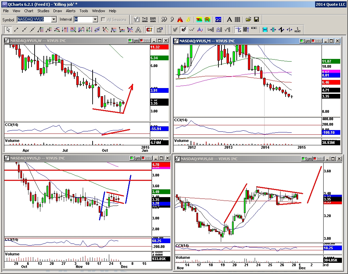Click the 18.25 CCI value in 60-minute chart
This screenshot has height=274, width=348.
332,248
